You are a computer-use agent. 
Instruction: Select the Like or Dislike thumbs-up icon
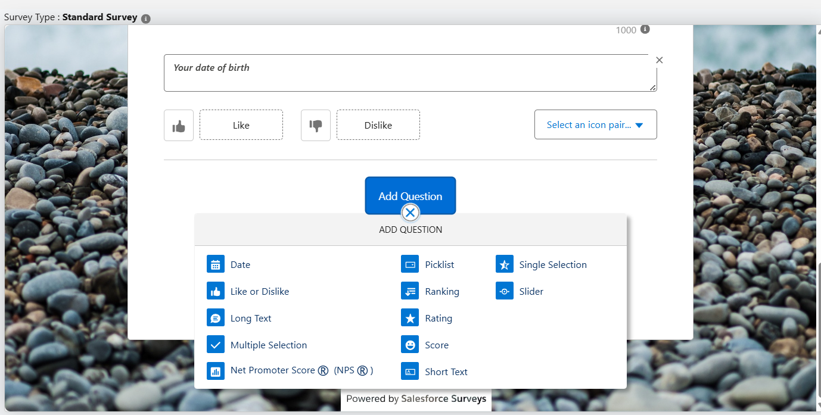pos(215,291)
